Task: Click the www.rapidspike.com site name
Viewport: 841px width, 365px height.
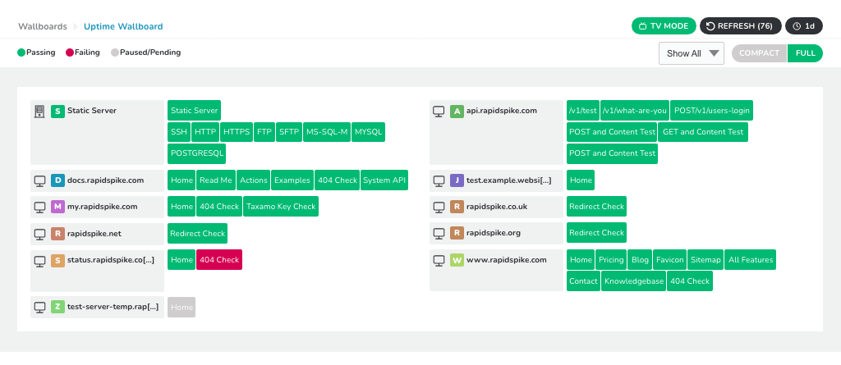Action: pos(506,260)
